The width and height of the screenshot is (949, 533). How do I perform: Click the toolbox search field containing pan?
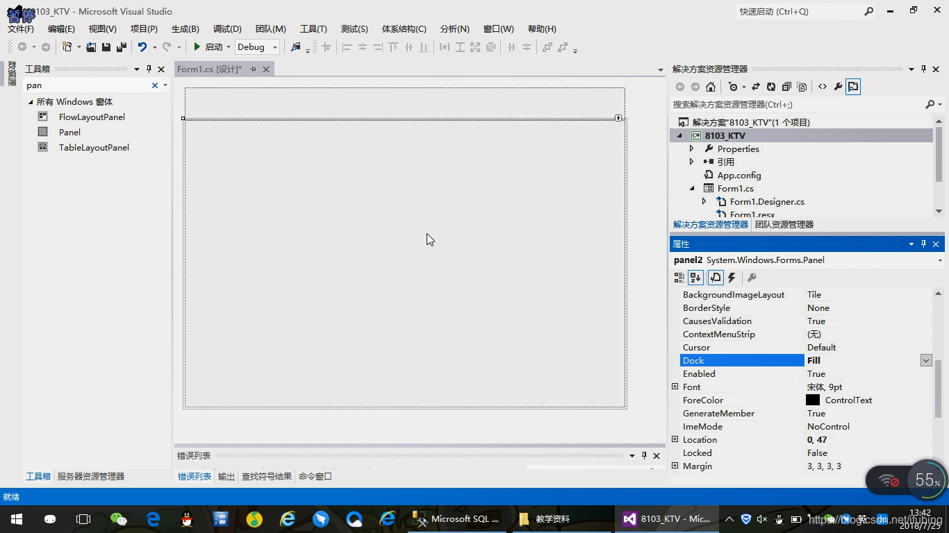point(86,85)
